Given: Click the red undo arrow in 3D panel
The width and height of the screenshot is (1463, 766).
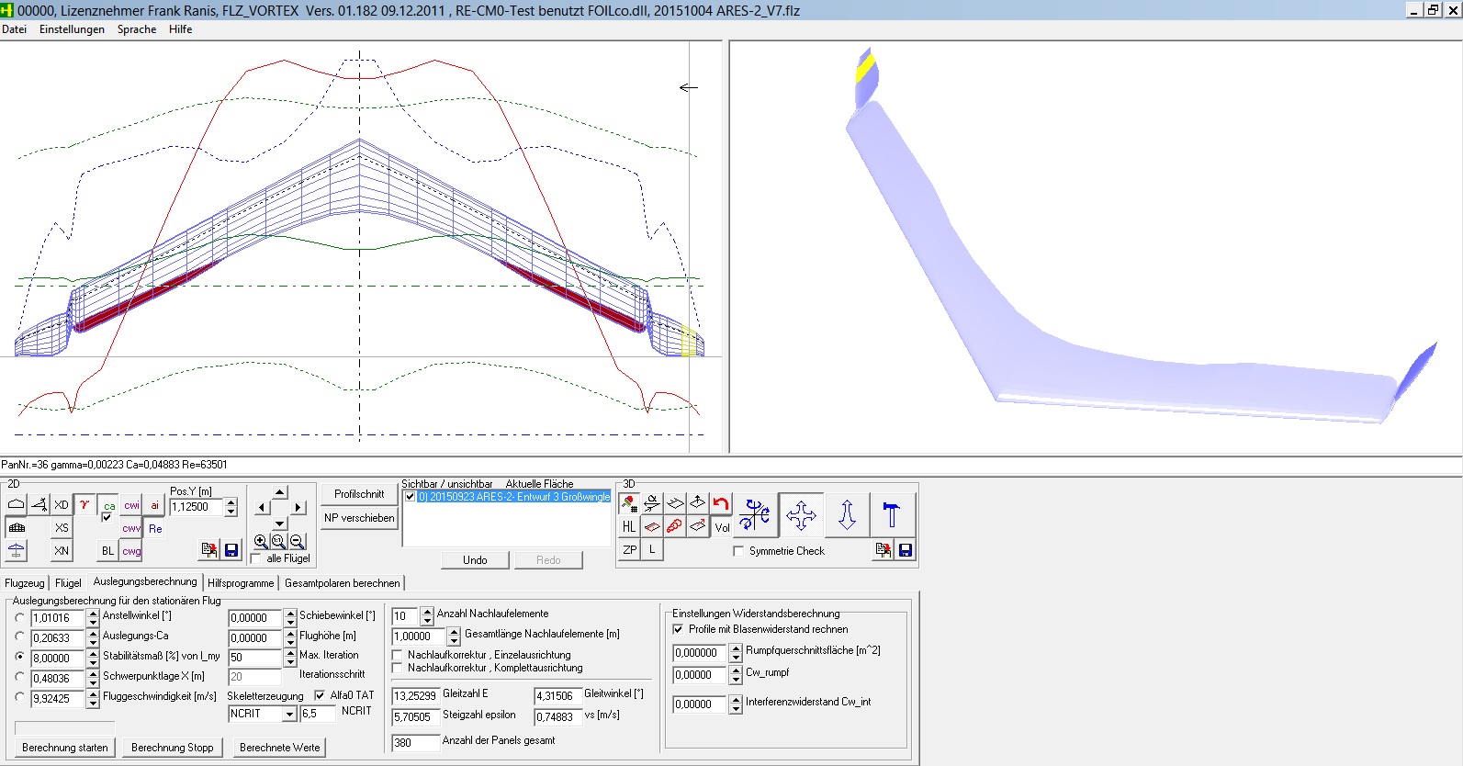Looking at the screenshot, I should pyautogui.click(x=721, y=503).
